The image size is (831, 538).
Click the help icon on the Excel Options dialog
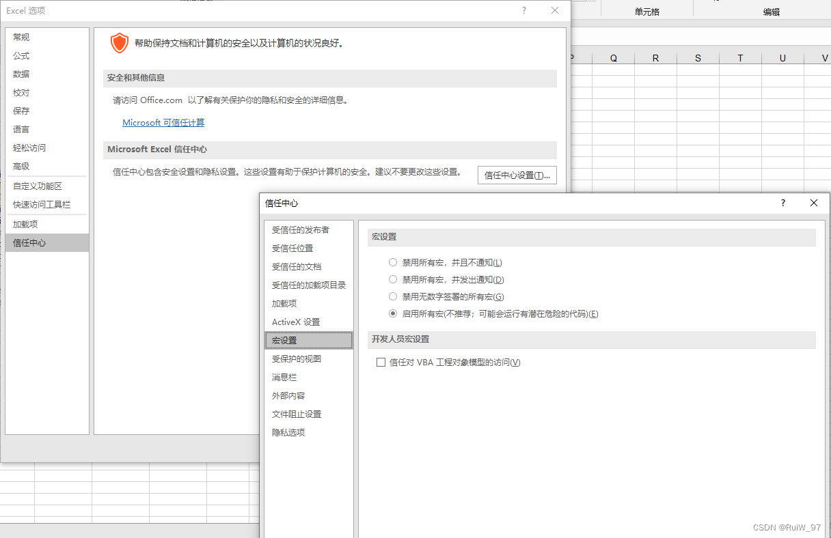pyautogui.click(x=523, y=10)
